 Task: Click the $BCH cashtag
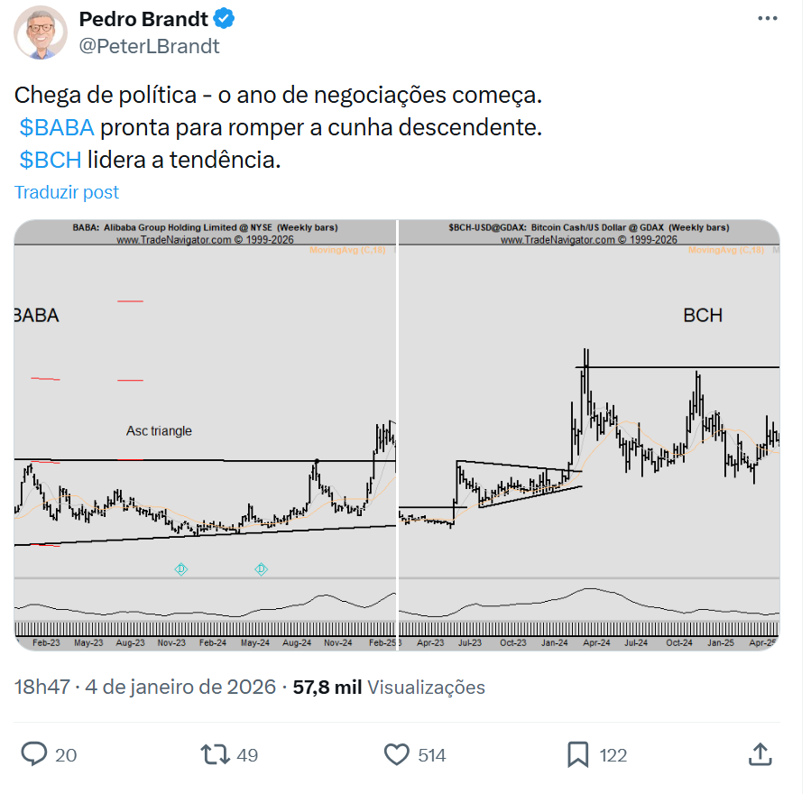click(51, 160)
